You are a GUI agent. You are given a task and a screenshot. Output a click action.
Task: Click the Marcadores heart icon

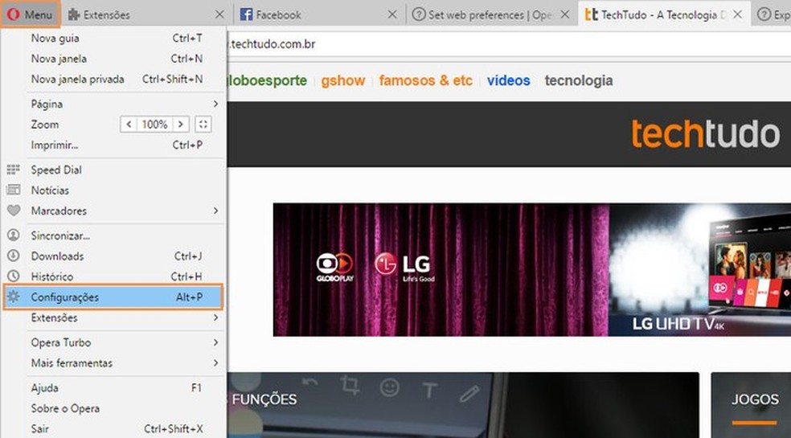14,211
